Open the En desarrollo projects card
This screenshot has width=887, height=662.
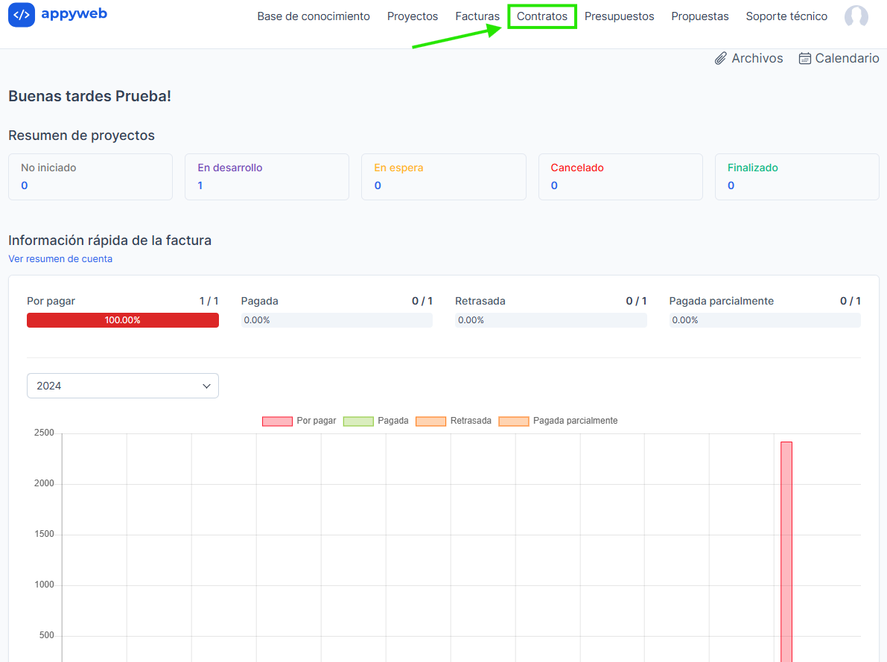click(x=267, y=176)
